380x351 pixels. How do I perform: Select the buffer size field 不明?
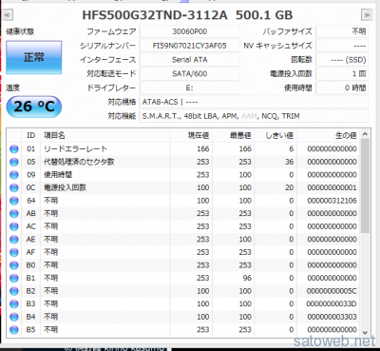pos(342,31)
